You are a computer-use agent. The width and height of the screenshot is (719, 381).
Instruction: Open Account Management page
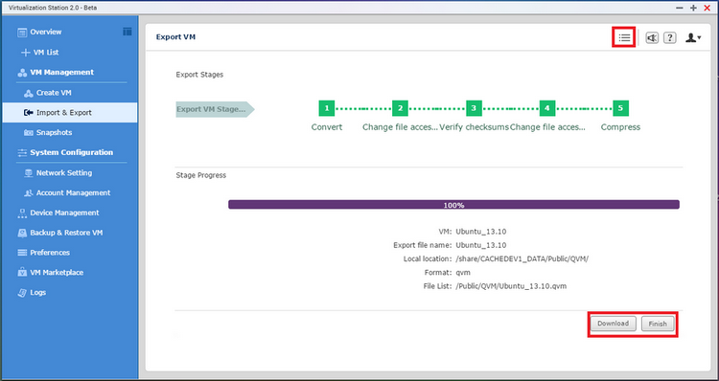pyautogui.click(x=74, y=192)
